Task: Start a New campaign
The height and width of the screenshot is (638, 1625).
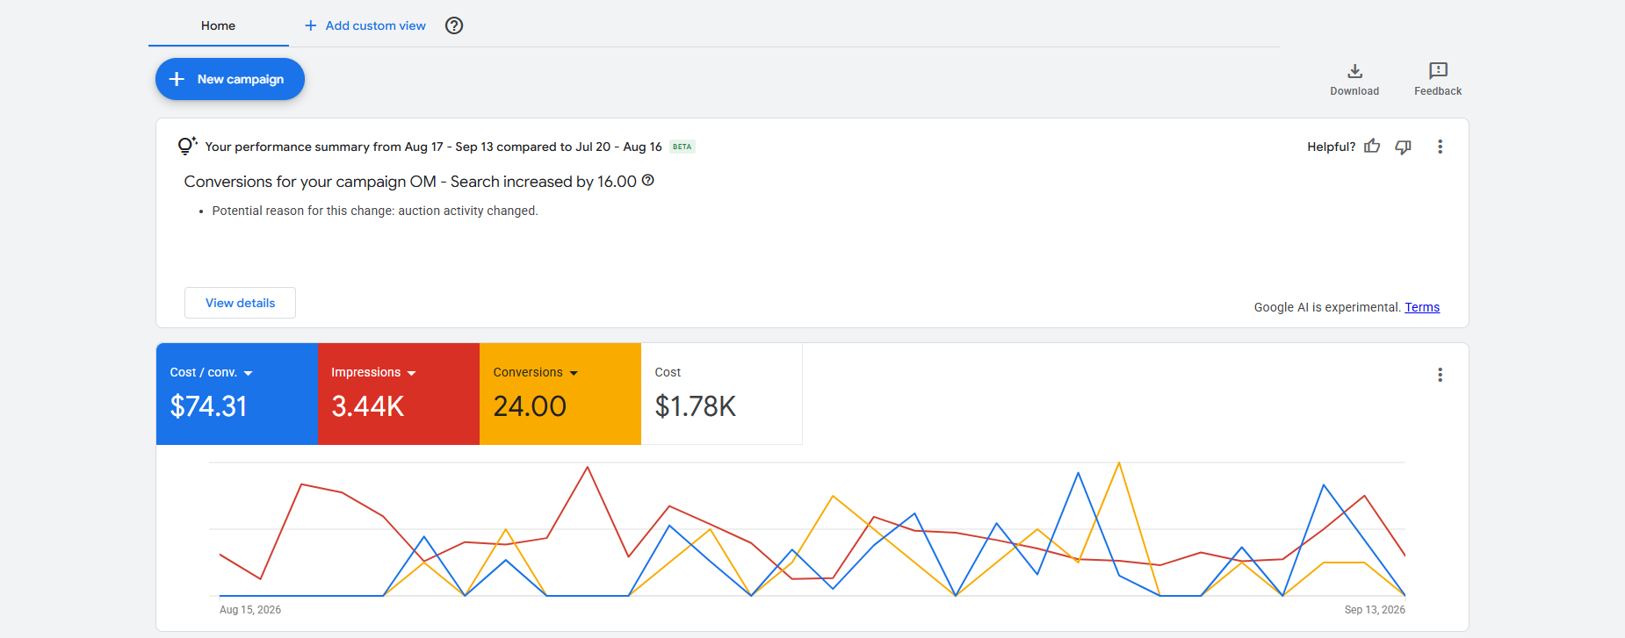Action: click(230, 79)
